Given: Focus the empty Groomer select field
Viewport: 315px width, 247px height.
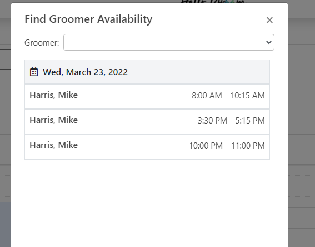Looking at the screenshot, I should 169,42.
